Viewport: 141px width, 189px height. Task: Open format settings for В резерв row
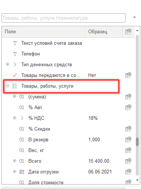[128, 139]
